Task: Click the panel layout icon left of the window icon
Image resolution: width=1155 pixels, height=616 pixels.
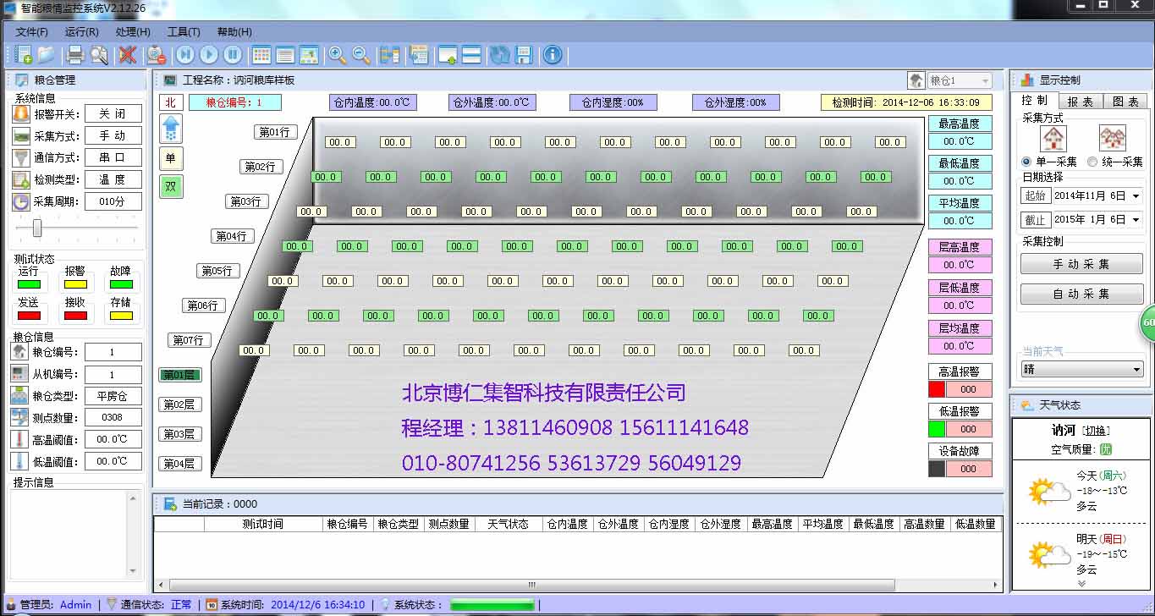Action: click(x=418, y=55)
